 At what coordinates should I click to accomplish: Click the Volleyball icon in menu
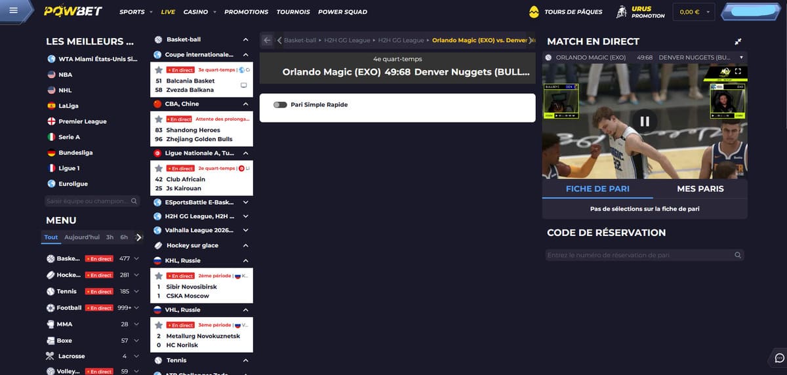coord(50,371)
